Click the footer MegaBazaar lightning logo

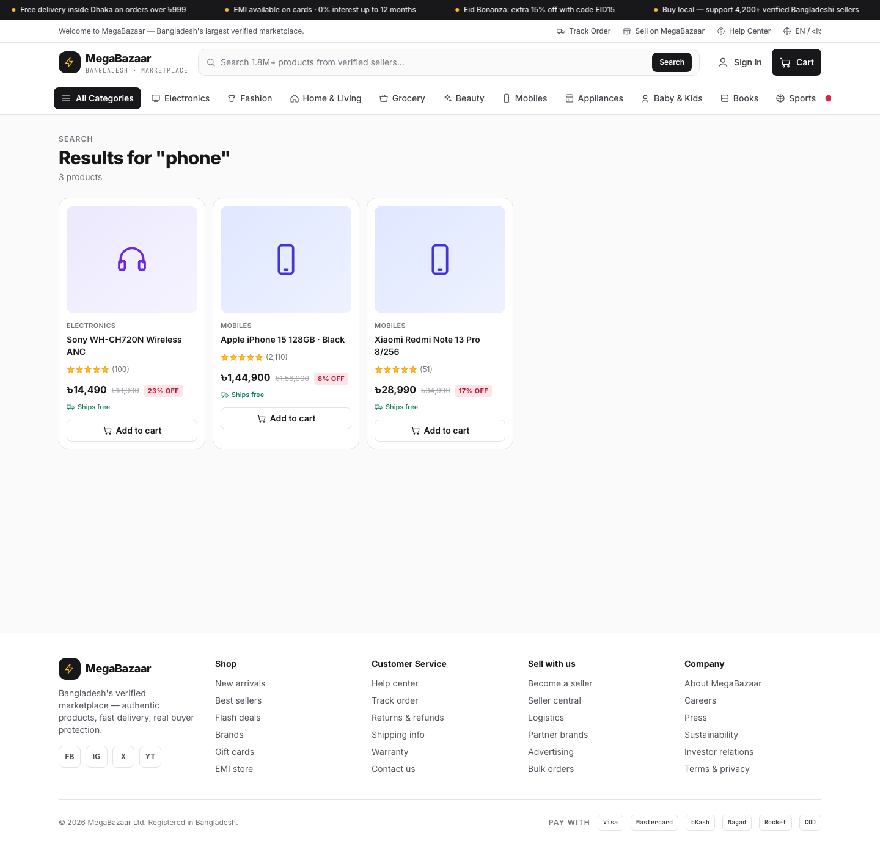click(x=70, y=669)
